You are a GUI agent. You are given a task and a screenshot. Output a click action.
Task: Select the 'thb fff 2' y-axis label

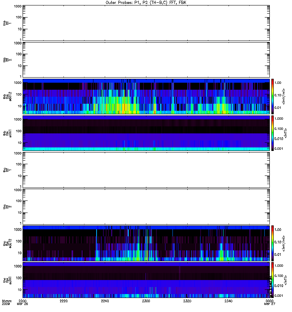tap(7, 60)
